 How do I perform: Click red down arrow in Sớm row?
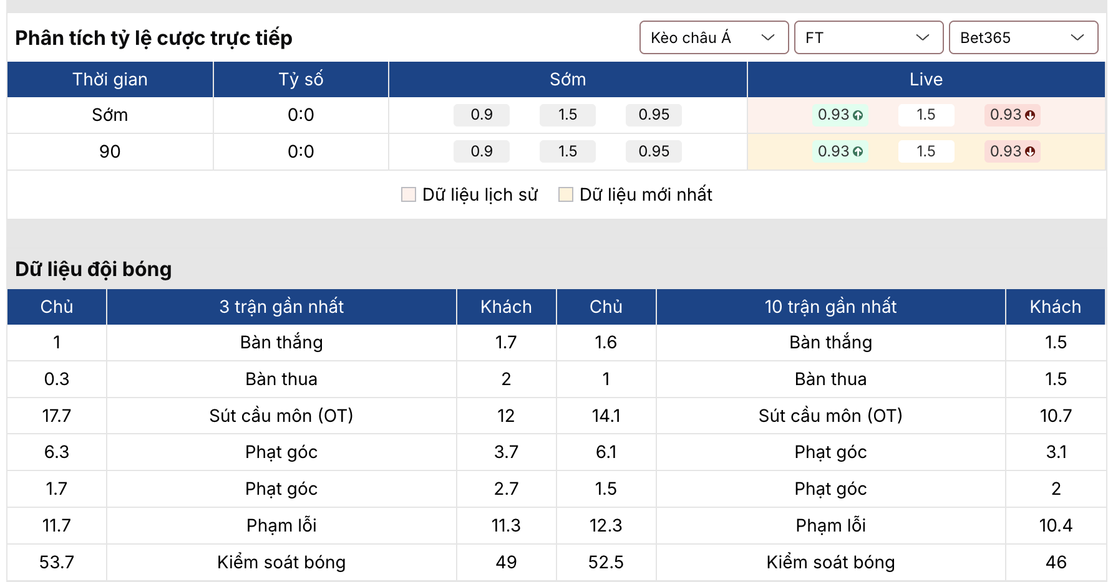pyautogui.click(x=1030, y=115)
